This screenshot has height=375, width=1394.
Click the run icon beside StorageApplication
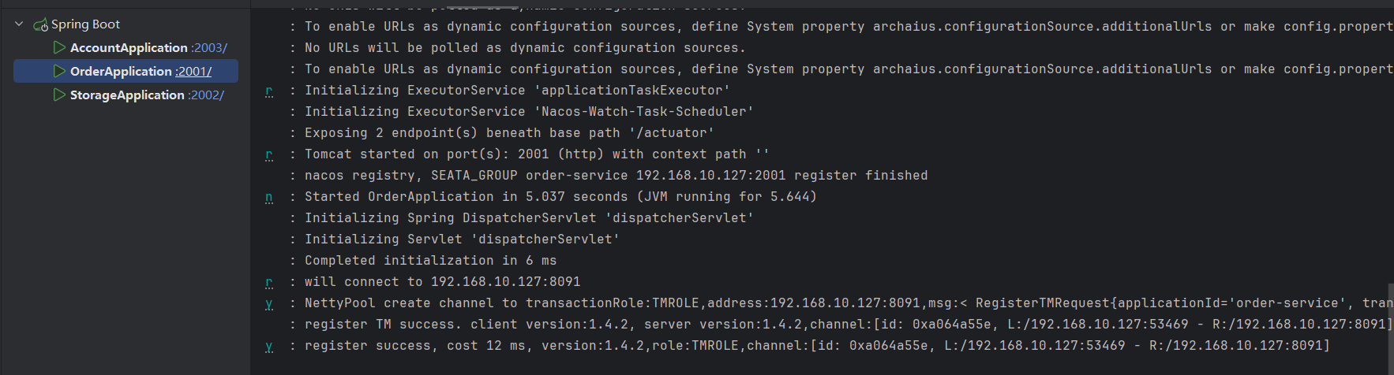tap(59, 95)
